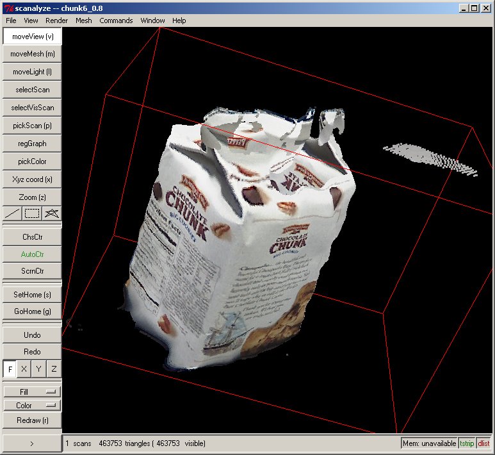
Task: Constrain rotation to the Z axis
Action: click(x=54, y=369)
